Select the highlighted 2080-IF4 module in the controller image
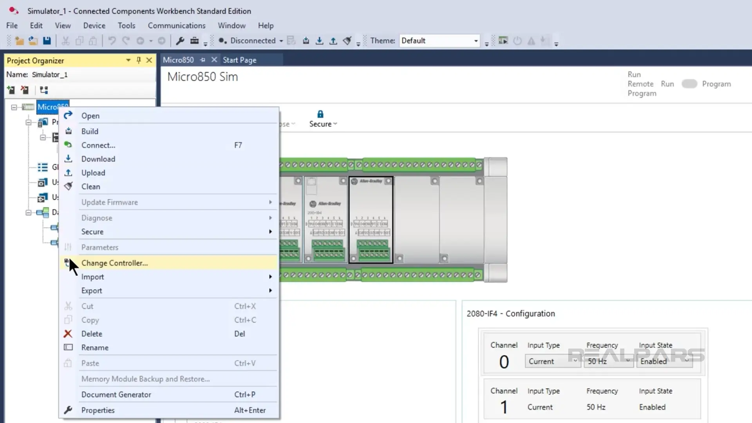The image size is (752, 423). click(371, 220)
